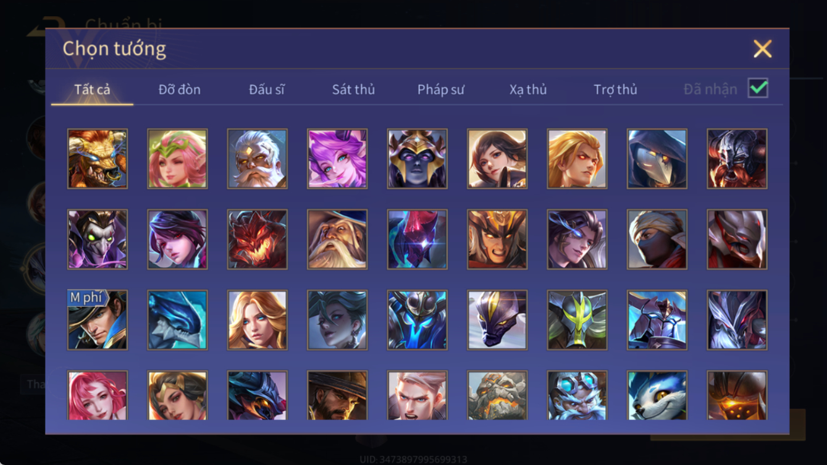Pick the rock golem hero portrait
The image size is (827, 465).
(497, 395)
